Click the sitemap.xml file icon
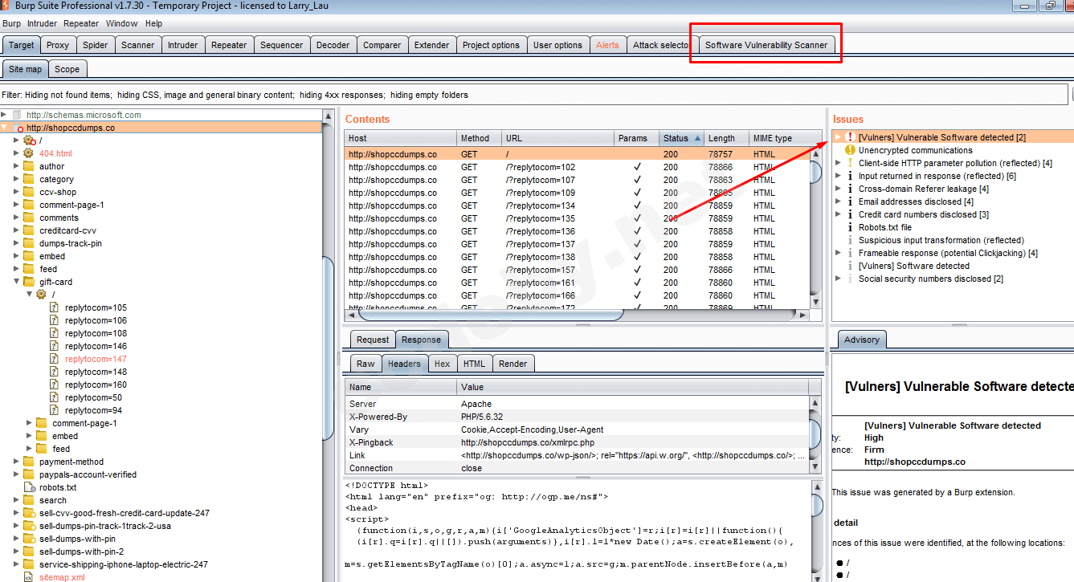Screen dimensions: 1074x582 point(29,577)
